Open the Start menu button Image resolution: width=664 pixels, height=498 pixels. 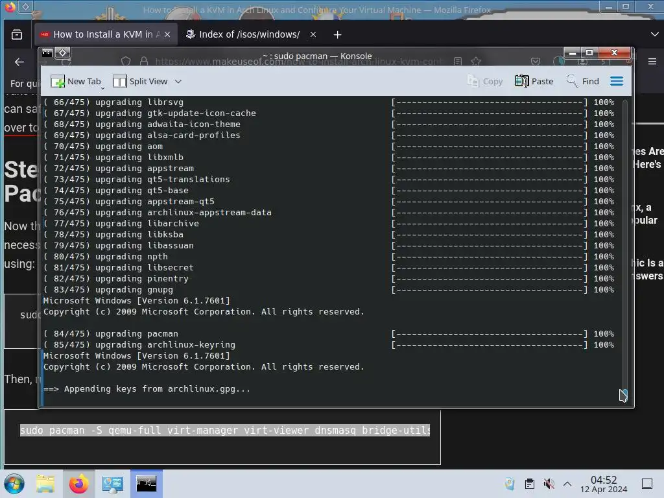[x=14, y=484]
